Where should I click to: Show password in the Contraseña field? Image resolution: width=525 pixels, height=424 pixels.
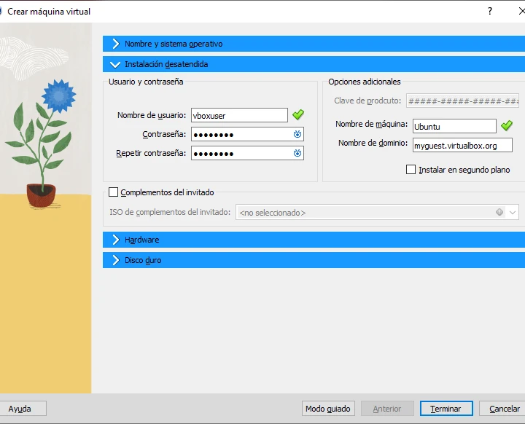[x=297, y=134]
